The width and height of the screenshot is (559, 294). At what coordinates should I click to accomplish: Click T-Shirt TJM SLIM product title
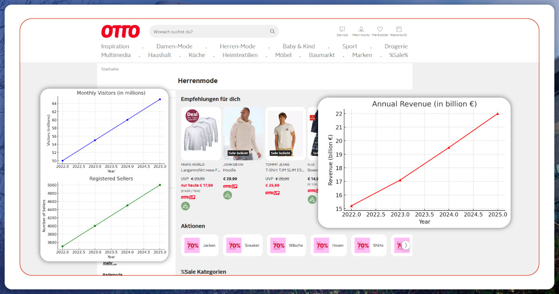(x=285, y=170)
